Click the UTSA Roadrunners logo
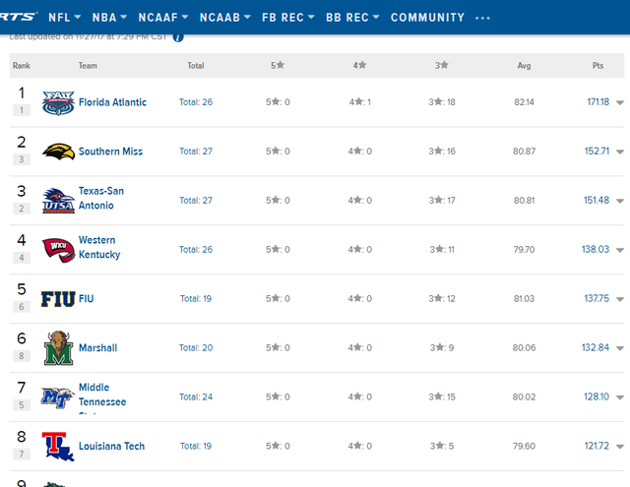 (58, 201)
